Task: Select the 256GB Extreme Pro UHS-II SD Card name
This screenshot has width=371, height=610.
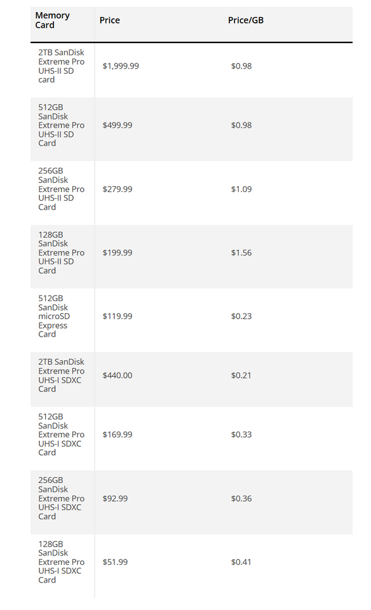Action: pyautogui.click(x=61, y=189)
